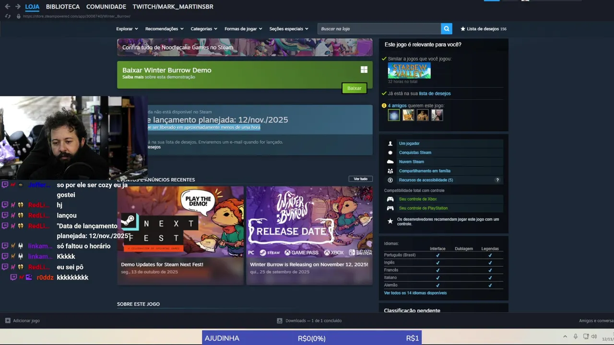Open Winter Burrow release date announcement card

[x=309, y=235]
